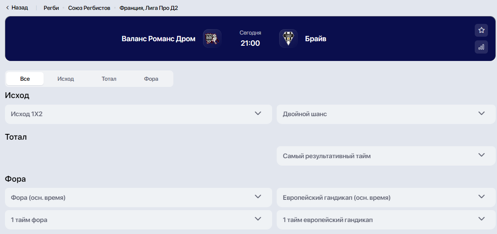Expand the Исход 1X2 market
This screenshot has width=497, height=234.
(x=138, y=114)
